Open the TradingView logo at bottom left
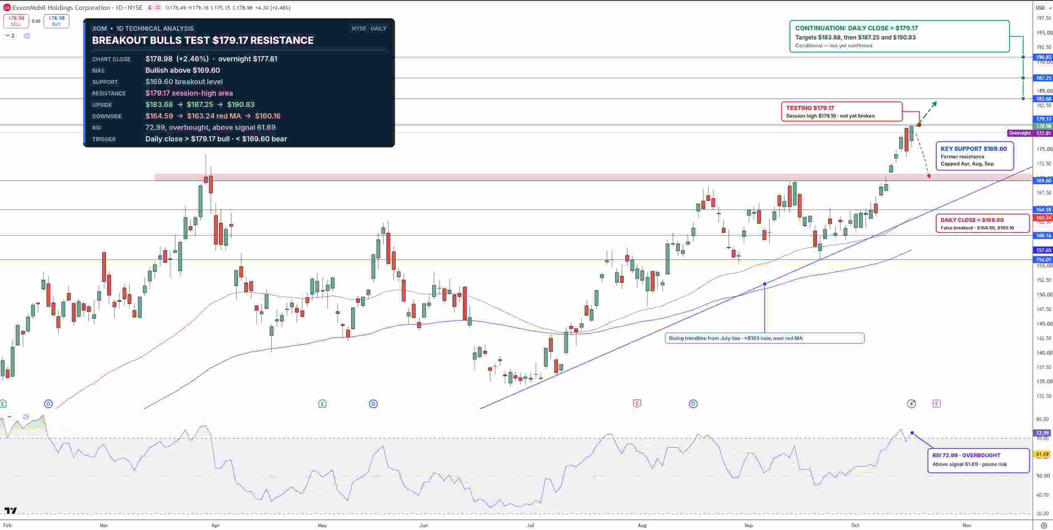 [11, 510]
